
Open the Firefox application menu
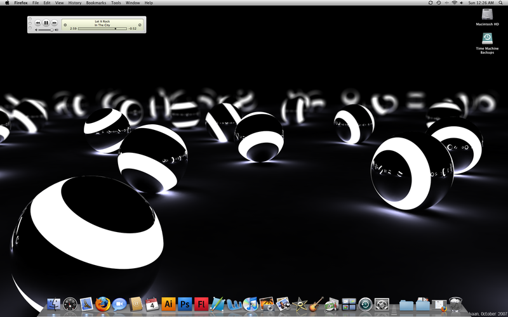point(21,3)
